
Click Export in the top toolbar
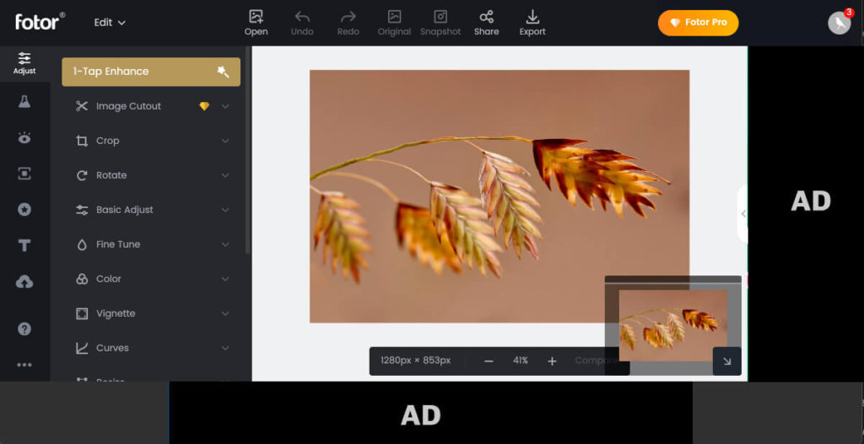[x=532, y=23]
